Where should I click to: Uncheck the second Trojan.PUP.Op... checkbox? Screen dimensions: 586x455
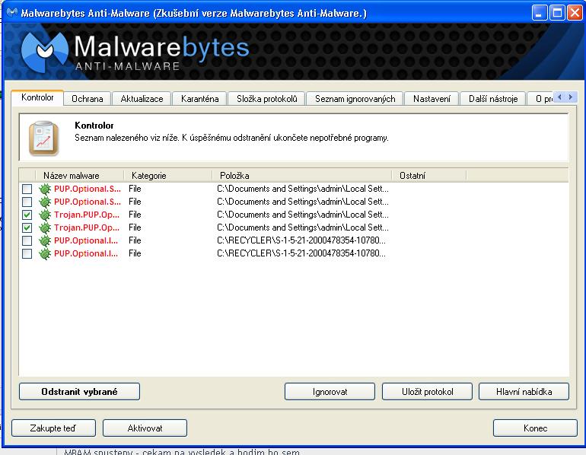pos(27,228)
